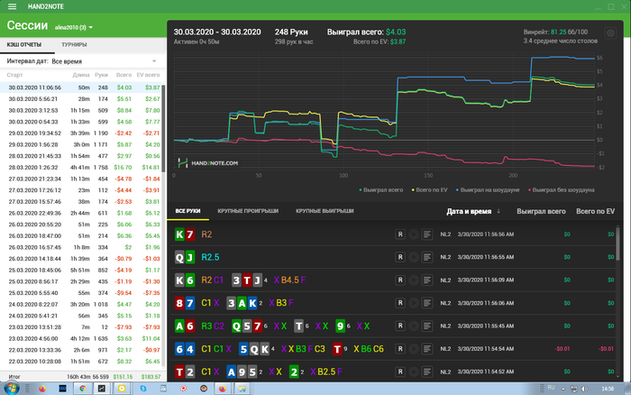The width and height of the screenshot is (631, 395).
Task: Sort sessions by 'Длина' column header
Action: pos(81,75)
